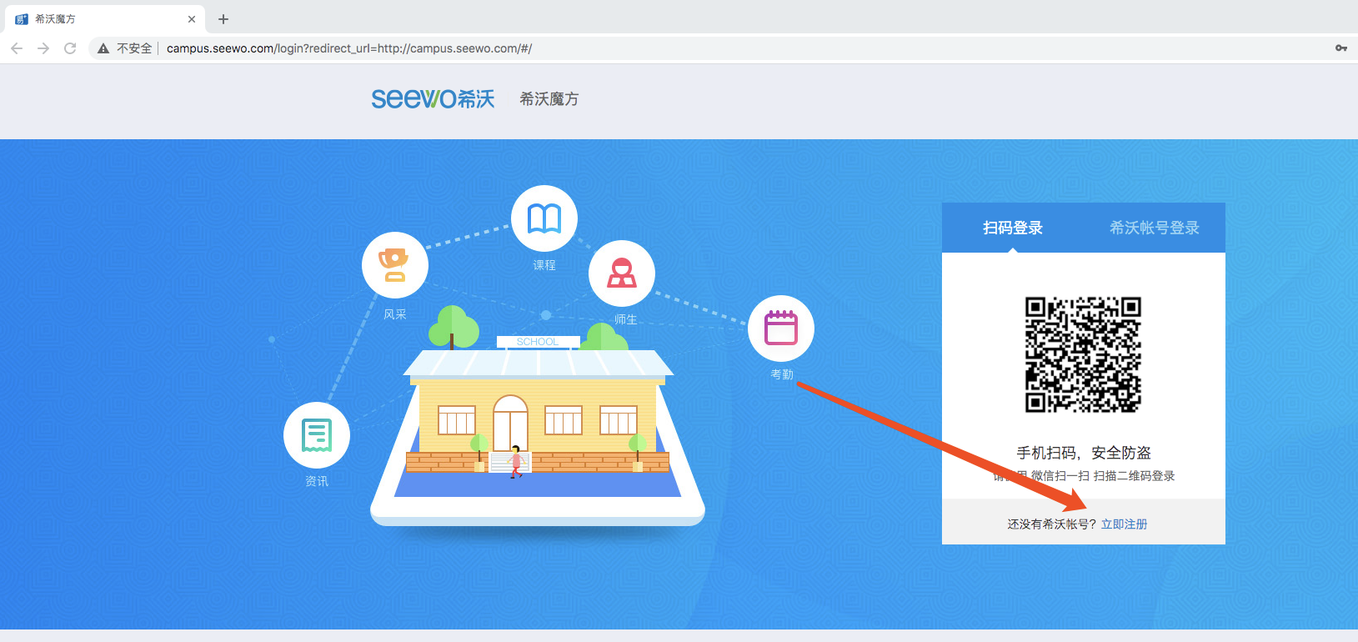Screen dimensions: 1358x642
Task: Go back with browser back arrow
Action: click(17, 48)
